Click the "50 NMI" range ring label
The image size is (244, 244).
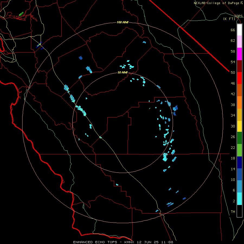coord(123,72)
